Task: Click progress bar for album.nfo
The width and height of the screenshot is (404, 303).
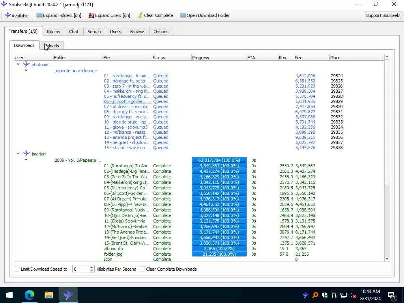Action: pyautogui.click(x=219, y=249)
